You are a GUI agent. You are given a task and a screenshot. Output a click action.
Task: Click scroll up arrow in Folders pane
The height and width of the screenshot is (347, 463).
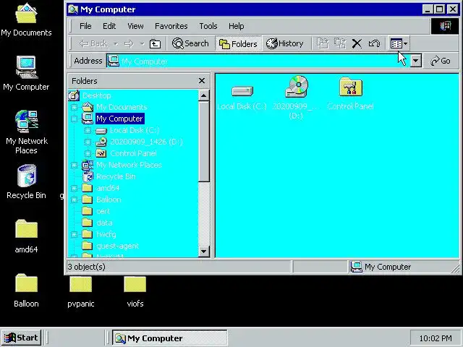coord(204,95)
